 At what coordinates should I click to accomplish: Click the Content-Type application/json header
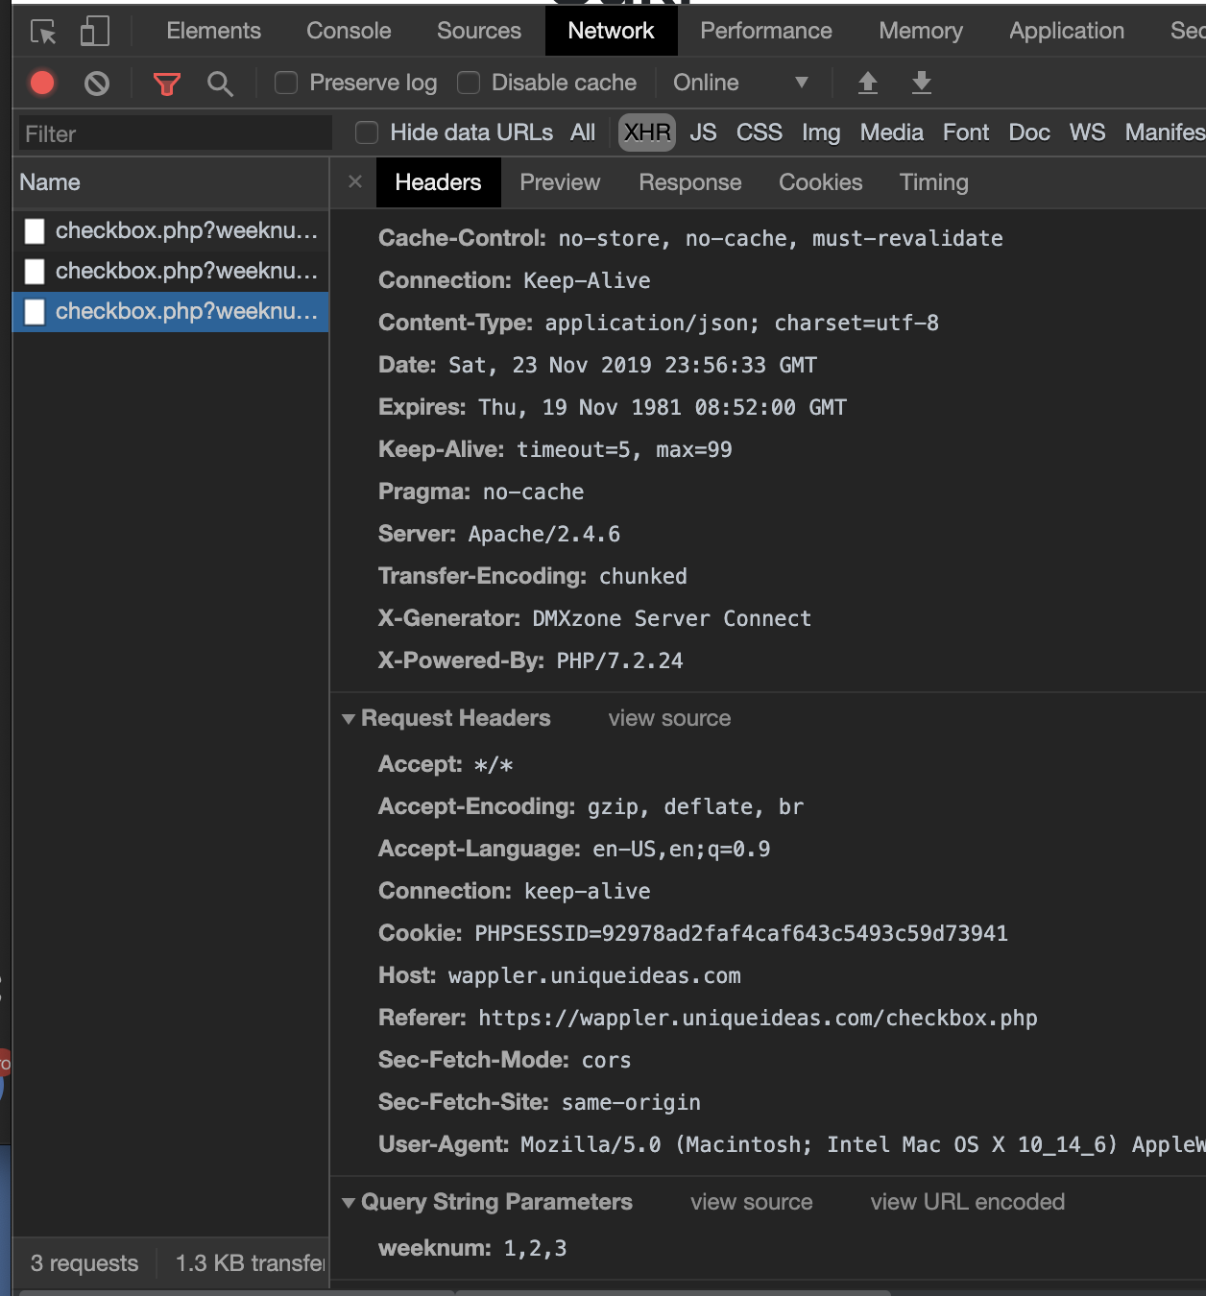659,323
